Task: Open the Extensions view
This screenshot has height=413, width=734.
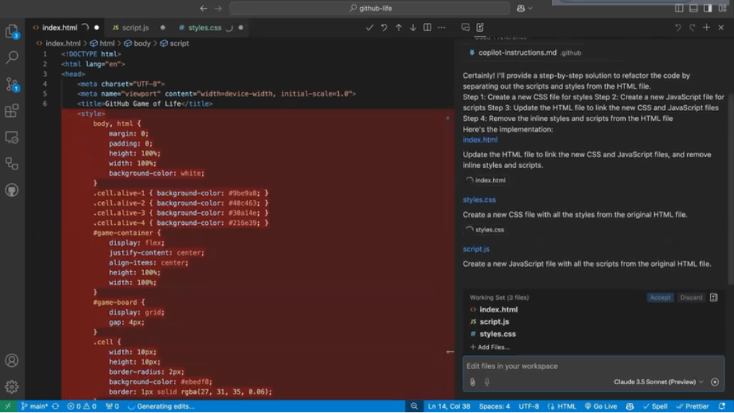Action: tap(12, 111)
